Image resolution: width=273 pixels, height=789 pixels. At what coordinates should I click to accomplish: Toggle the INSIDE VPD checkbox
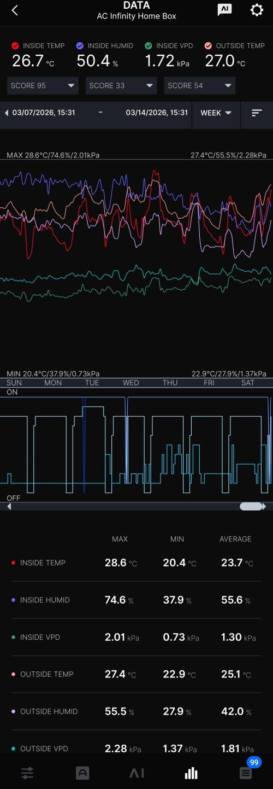[x=149, y=46]
